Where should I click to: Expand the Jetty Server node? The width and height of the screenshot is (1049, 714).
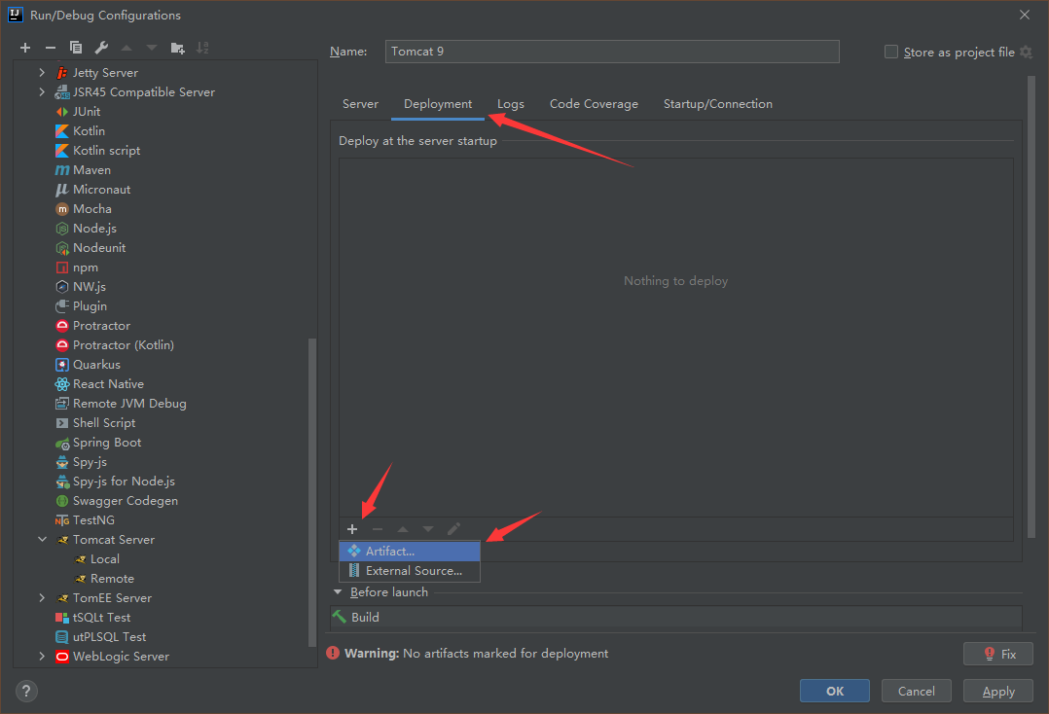point(42,72)
